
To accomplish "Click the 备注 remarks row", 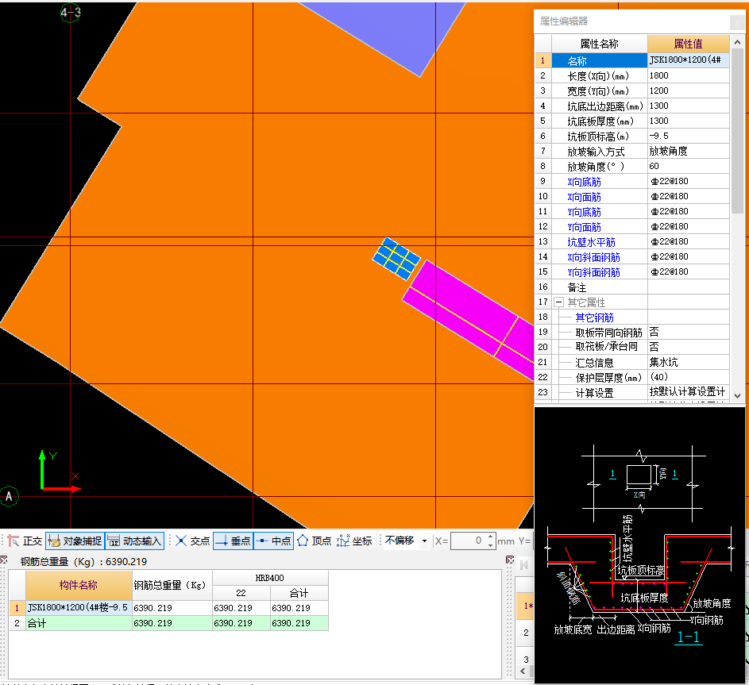I will click(x=632, y=287).
